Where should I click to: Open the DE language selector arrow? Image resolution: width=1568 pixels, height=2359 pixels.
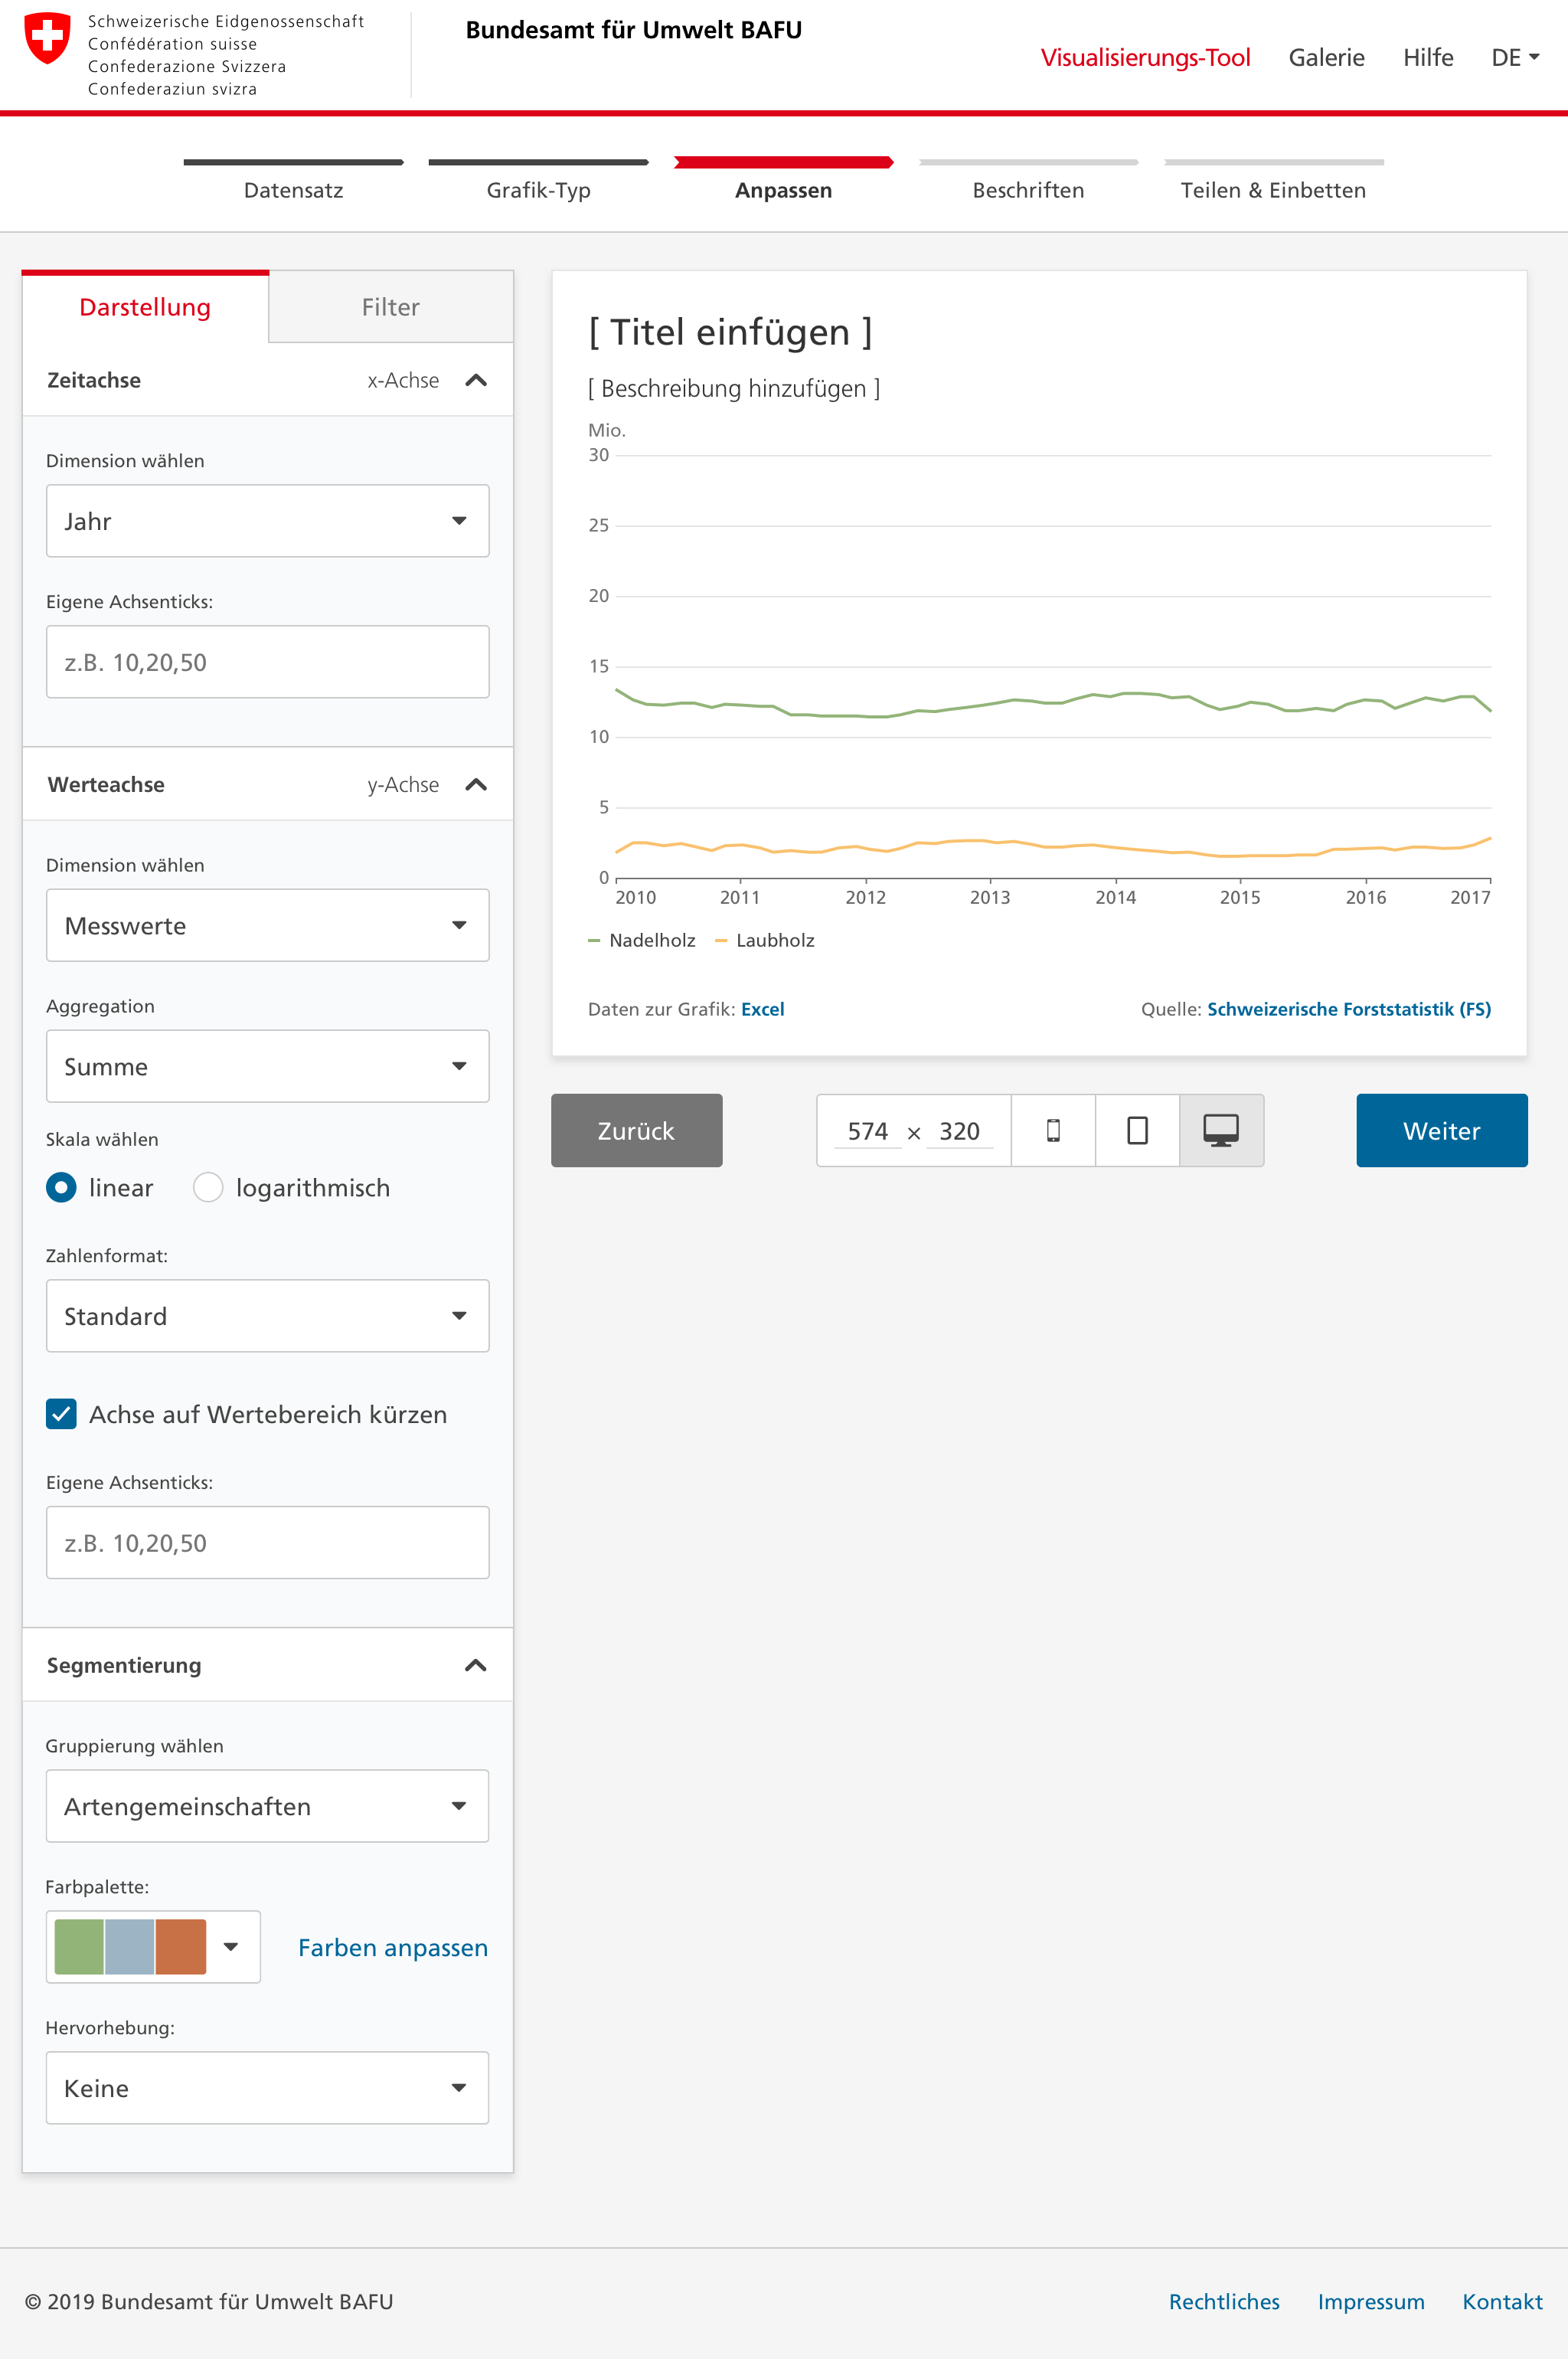[1534, 58]
